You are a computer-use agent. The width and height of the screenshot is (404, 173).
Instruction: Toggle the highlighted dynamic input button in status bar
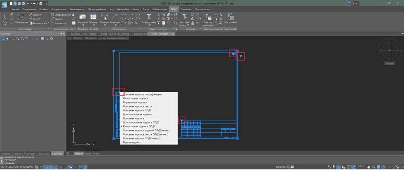point(70,167)
